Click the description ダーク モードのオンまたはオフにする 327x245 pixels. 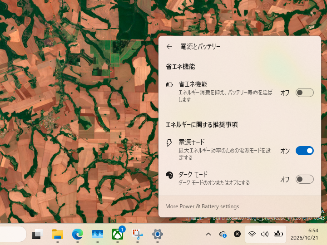tap(214, 182)
